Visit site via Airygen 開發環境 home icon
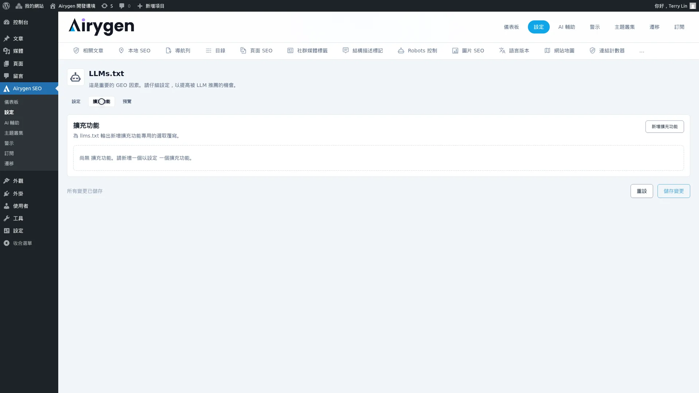This screenshot has height=393, width=699. pyautogui.click(x=53, y=6)
